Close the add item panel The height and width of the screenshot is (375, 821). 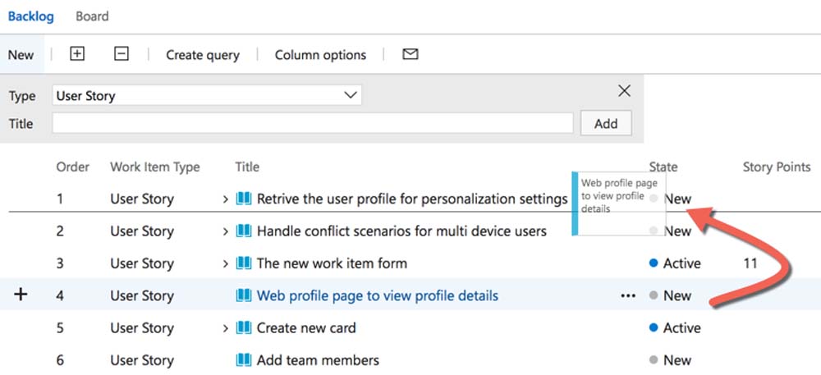[624, 91]
